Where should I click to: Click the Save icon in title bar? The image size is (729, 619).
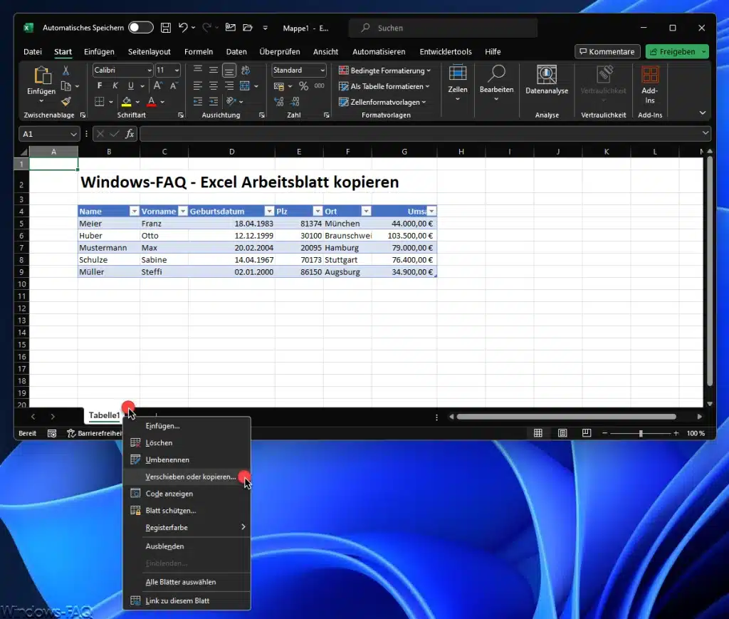pos(165,28)
